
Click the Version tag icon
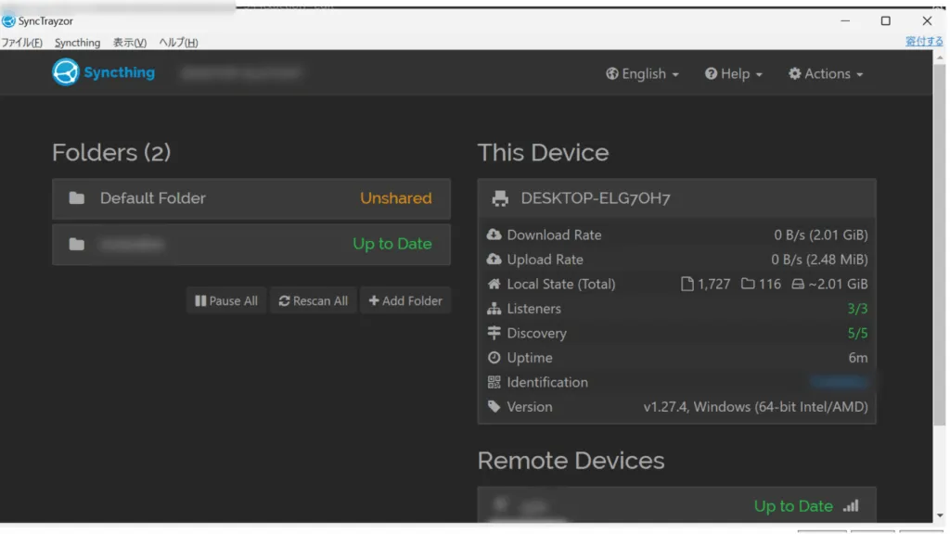(x=494, y=407)
